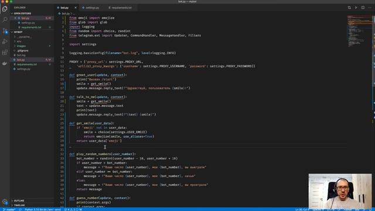Screen dimensions: 375x211
Task: Click the webcam video overlay
Action: tap(340, 191)
